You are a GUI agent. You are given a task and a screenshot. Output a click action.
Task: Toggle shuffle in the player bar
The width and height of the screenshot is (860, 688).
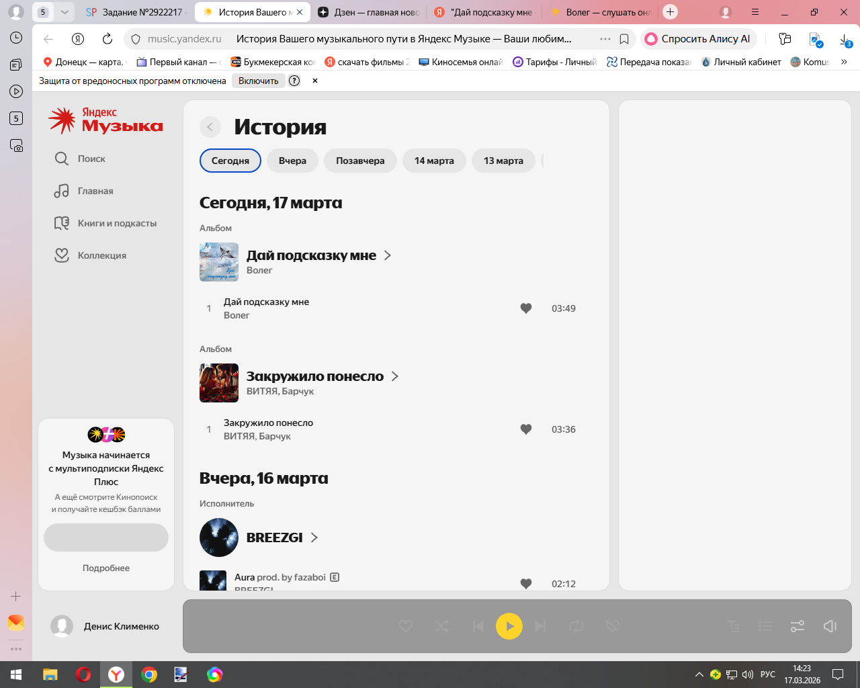tap(442, 626)
